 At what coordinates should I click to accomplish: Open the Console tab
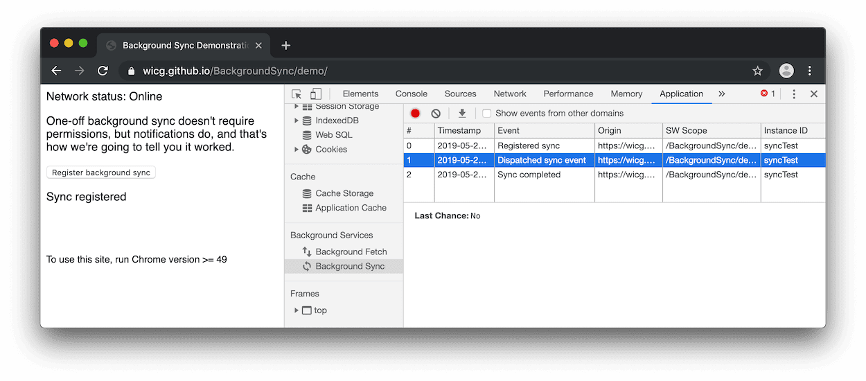click(x=411, y=94)
